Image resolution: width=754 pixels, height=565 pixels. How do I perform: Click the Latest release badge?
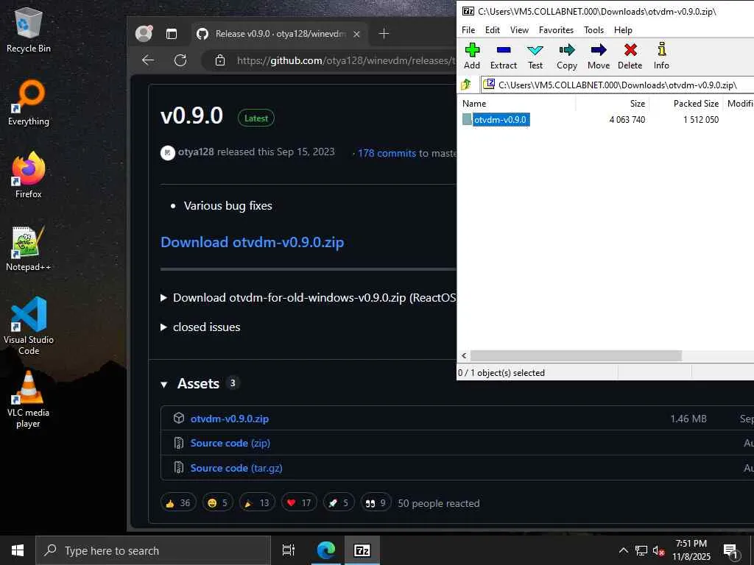[256, 118]
